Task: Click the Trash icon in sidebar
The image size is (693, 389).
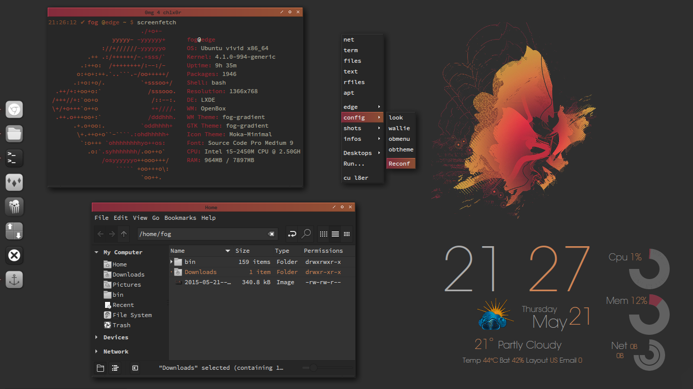Action: 108,325
